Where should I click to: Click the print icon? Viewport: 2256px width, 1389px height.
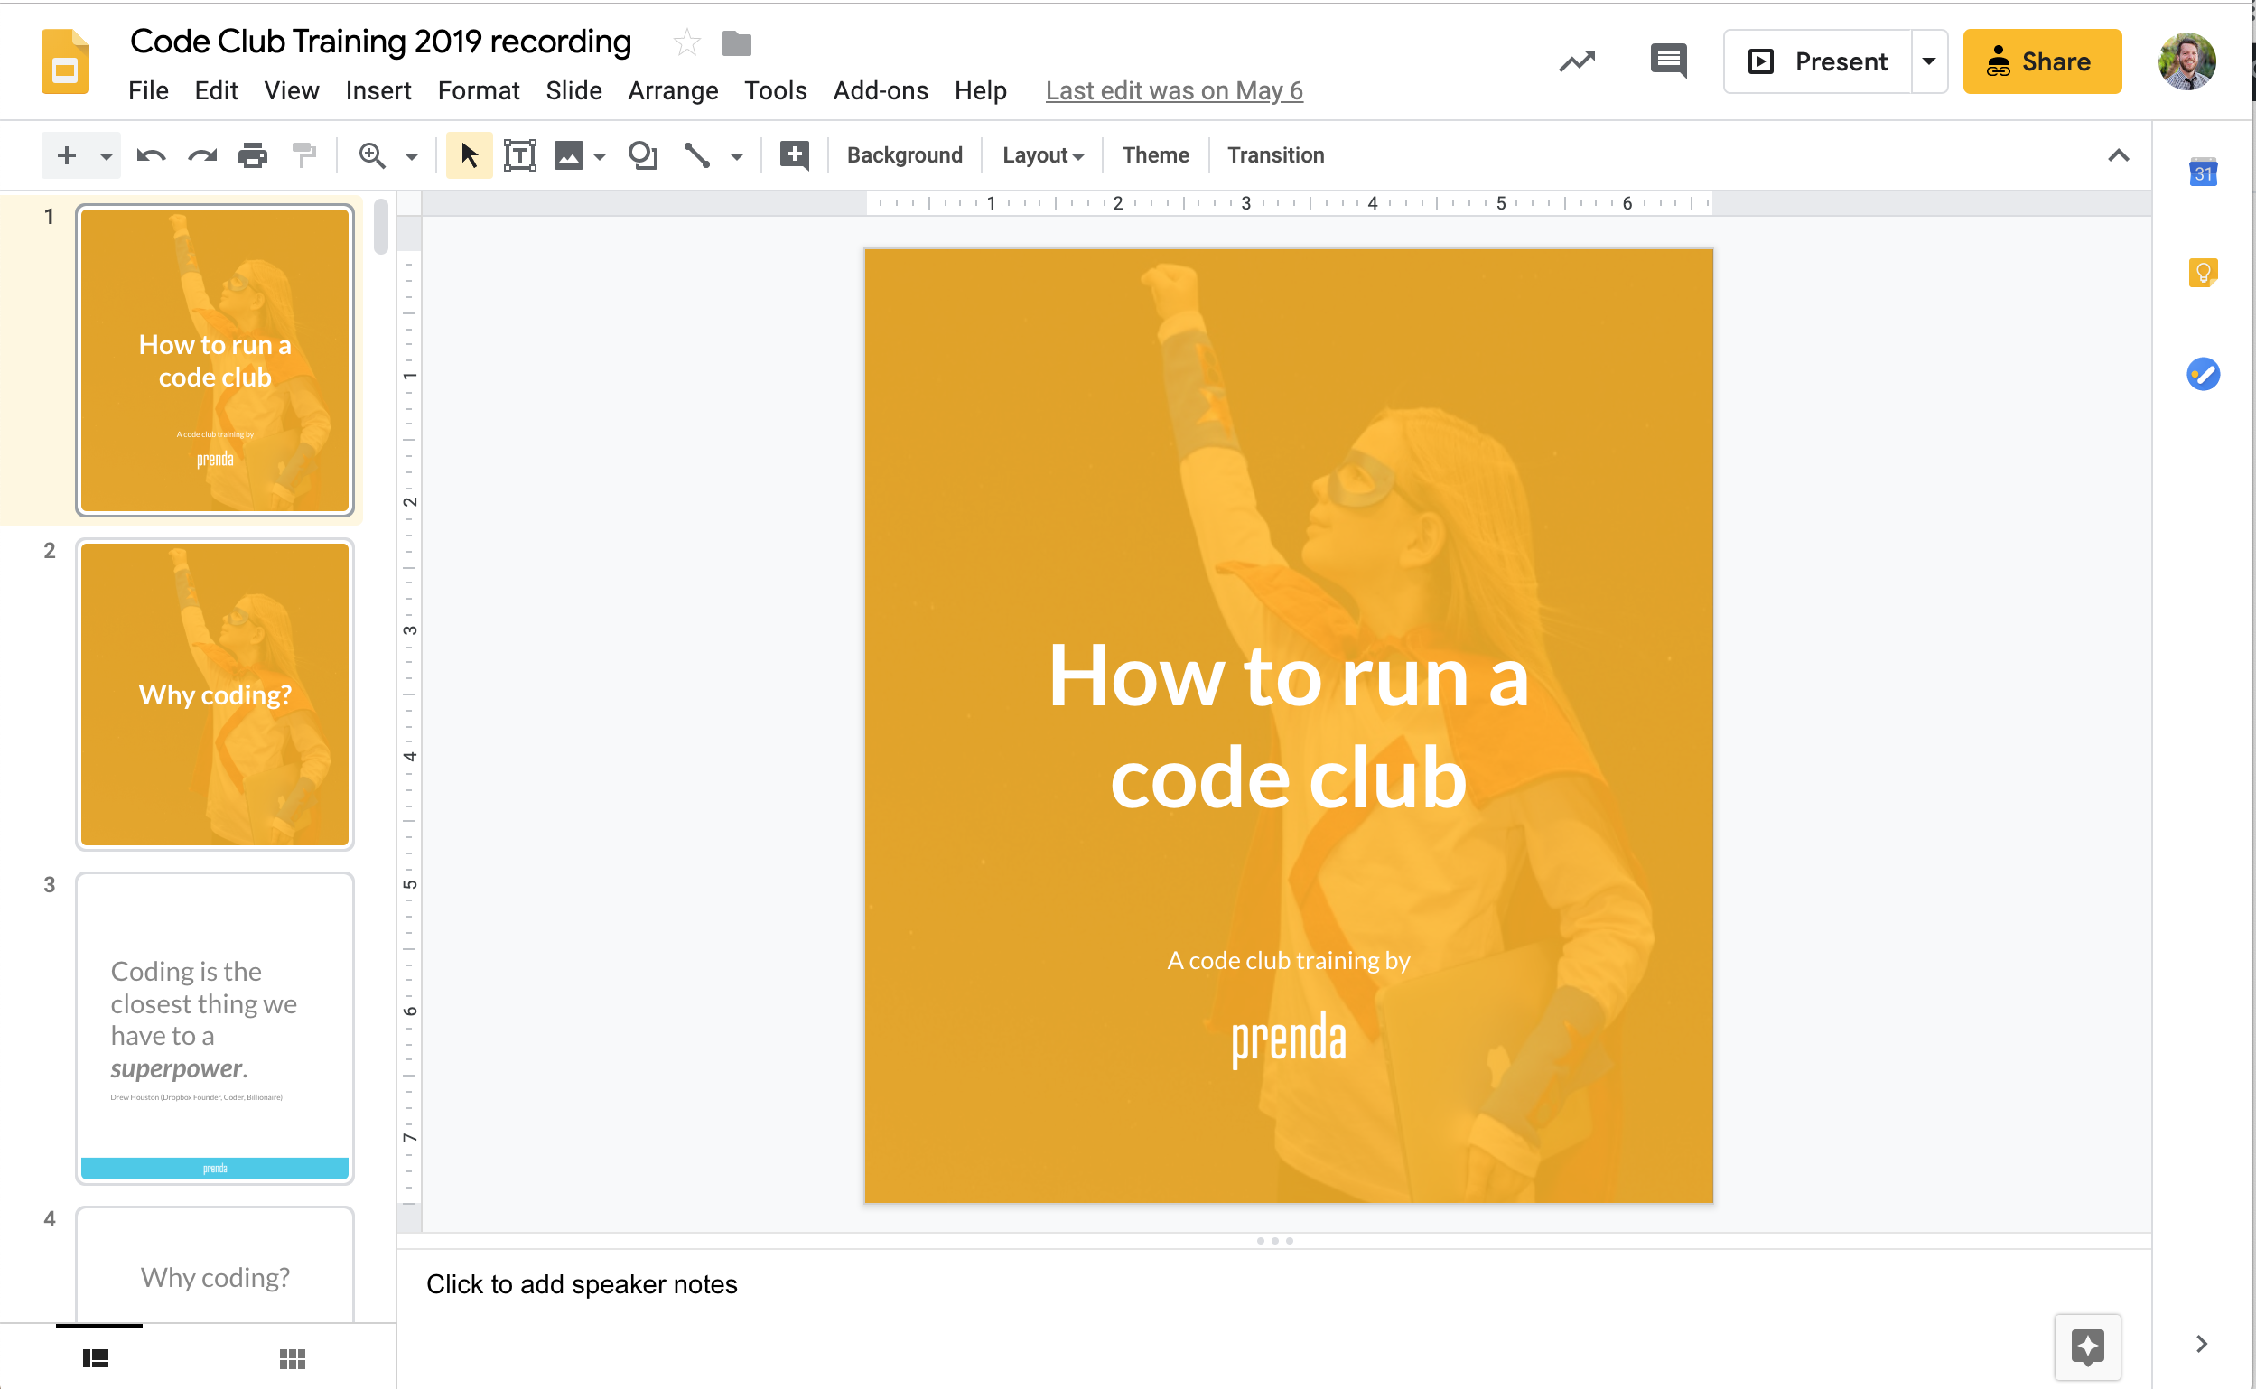pyautogui.click(x=253, y=155)
